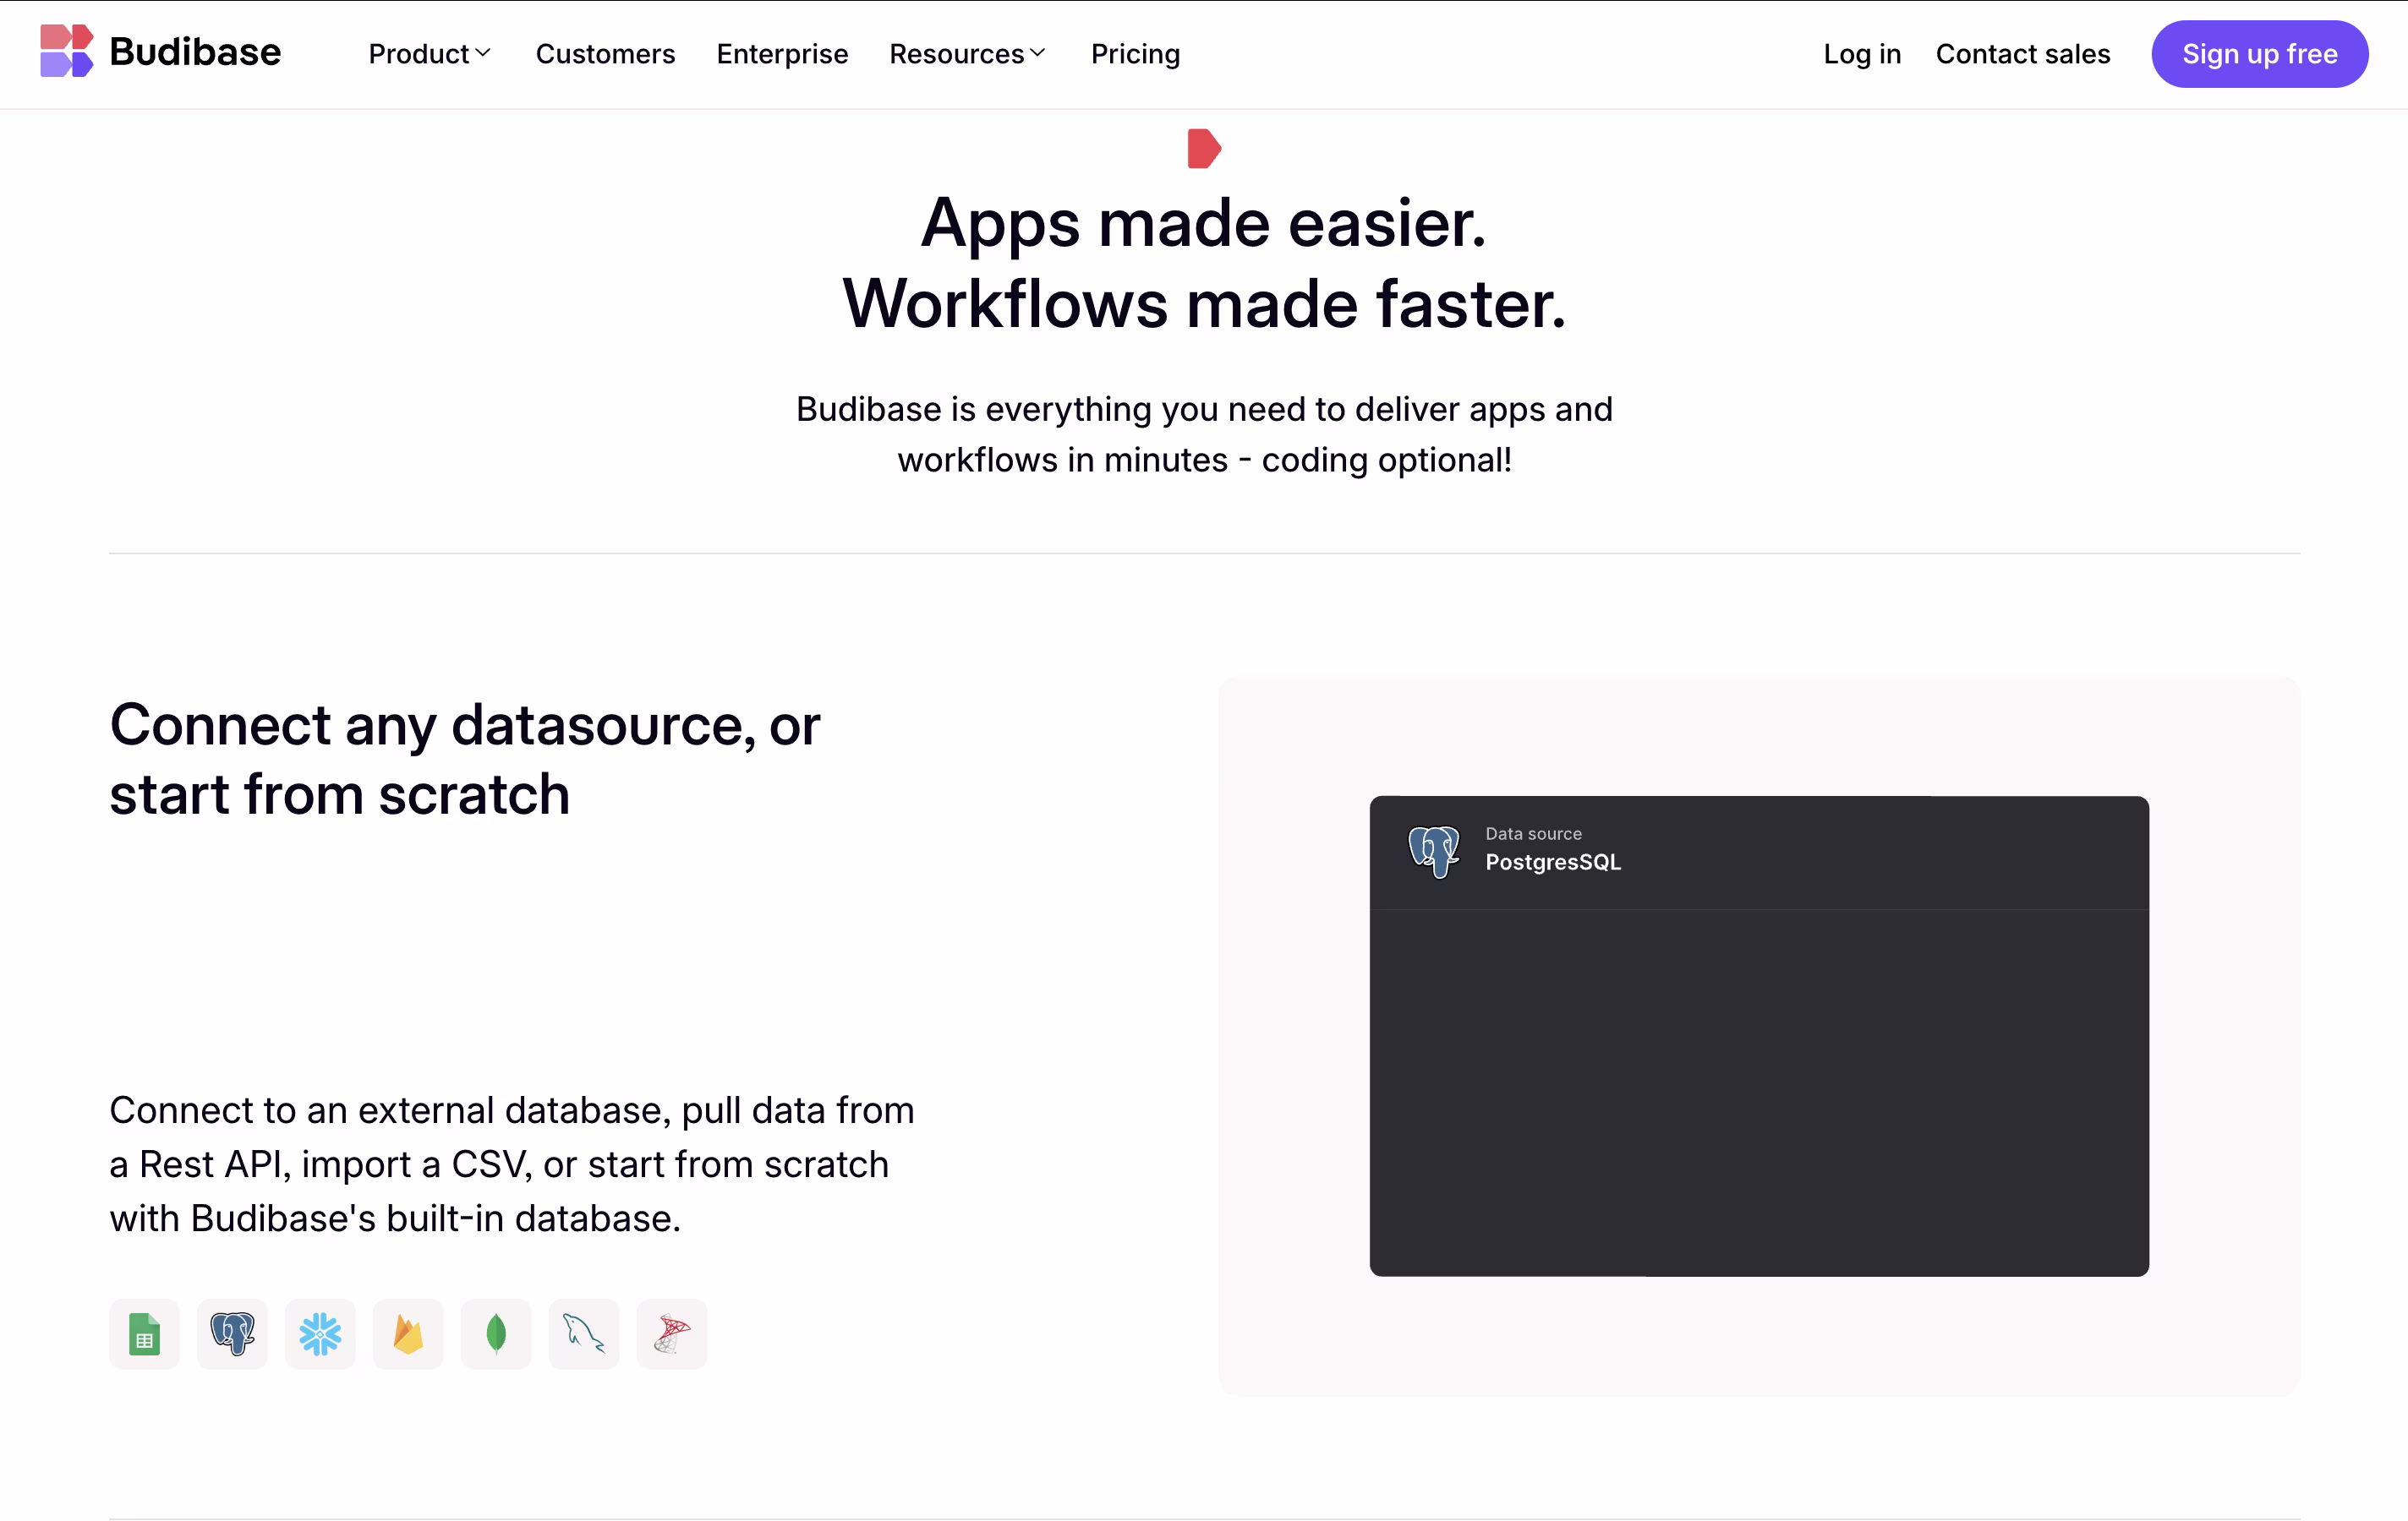Click 'Connect any datasource, or start from scratch' heading
This screenshot has width=2408, height=1521.
(x=465, y=760)
